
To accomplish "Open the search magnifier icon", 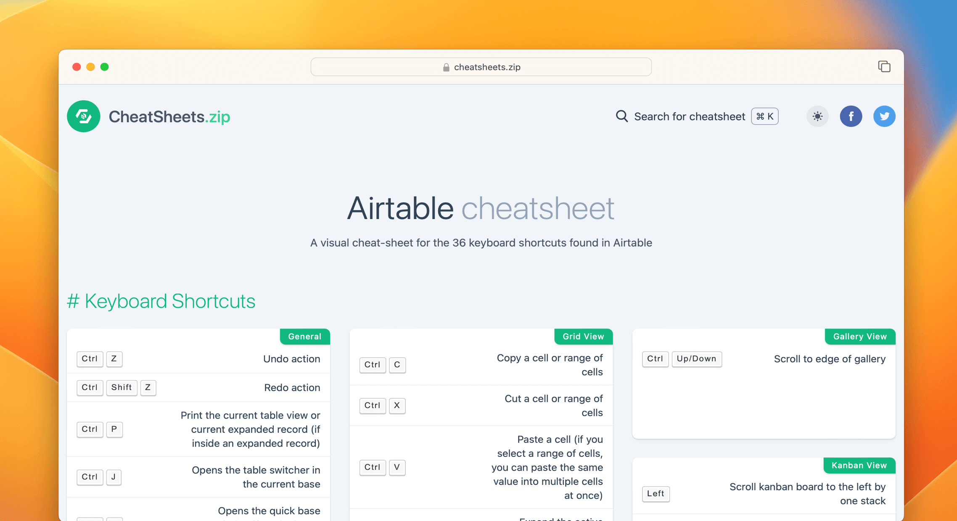I will [621, 116].
